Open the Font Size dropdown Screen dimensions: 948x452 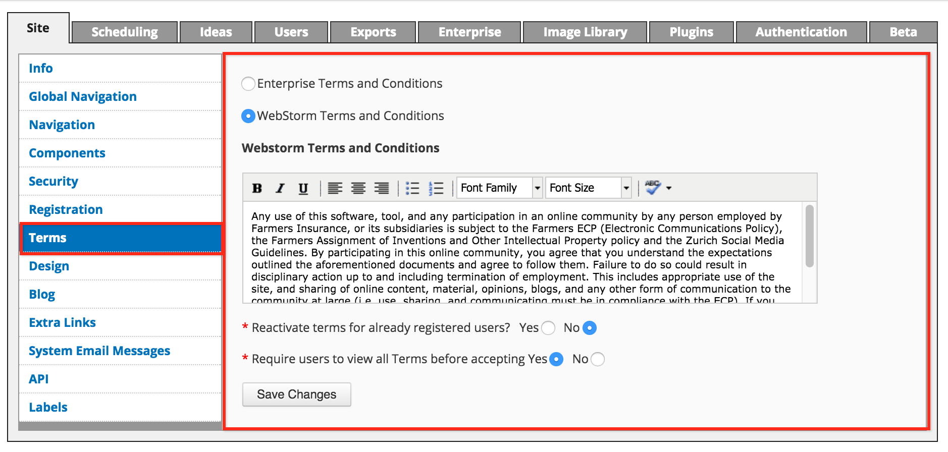[x=589, y=188]
